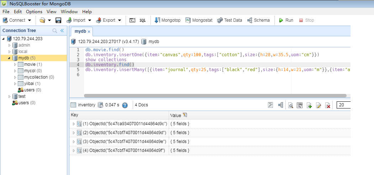Screen dimensions: 374x175
Task: Collapse the 120.79.244.203 server node
Action: 3,39
